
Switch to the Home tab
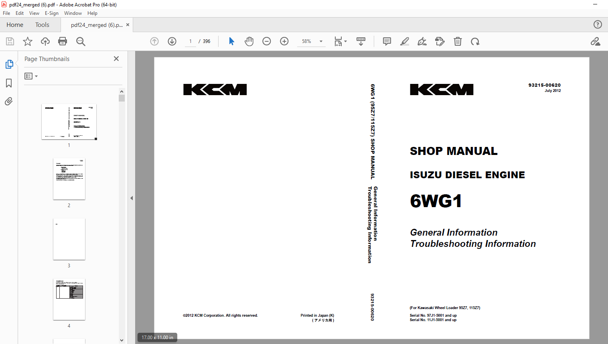click(15, 25)
